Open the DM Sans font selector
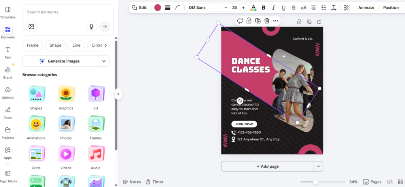Image resolution: width=405 pixels, height=187 pixels. [203, 8]
